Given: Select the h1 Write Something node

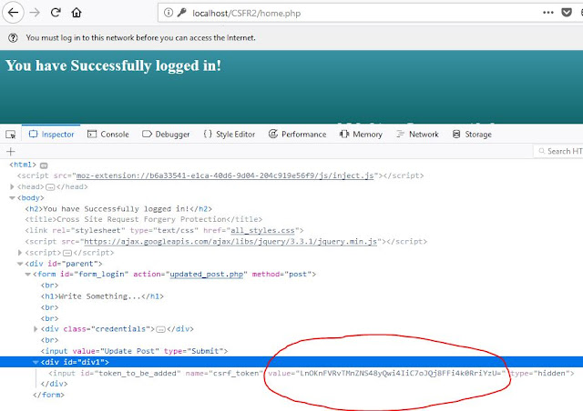Looking at the screenshot, I should [x=102, y=296].
